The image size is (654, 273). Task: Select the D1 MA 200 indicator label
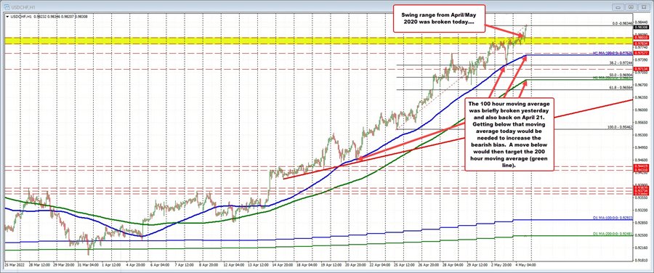613,234
